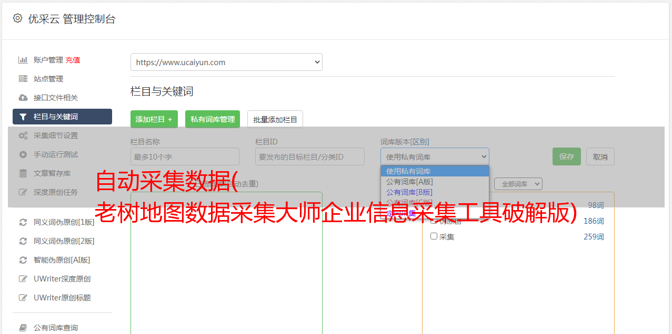The image size is (672, 334).
Task: Tick the 采集 checkbox
Action: 434,236
